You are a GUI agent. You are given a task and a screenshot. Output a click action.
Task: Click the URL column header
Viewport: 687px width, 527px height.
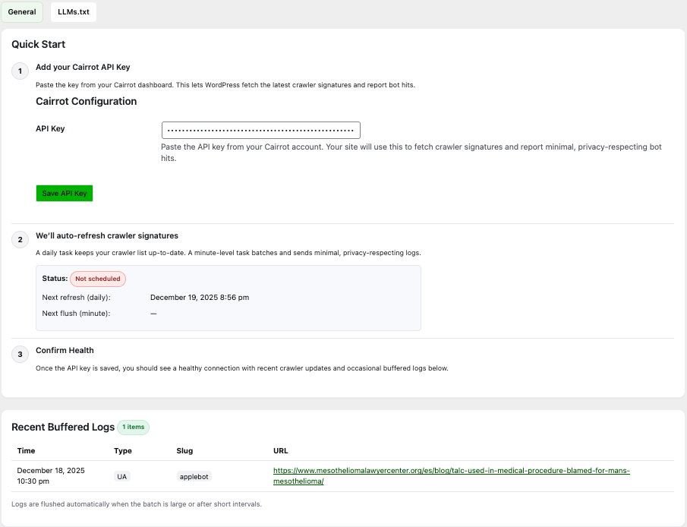click(x=282, y=450)
